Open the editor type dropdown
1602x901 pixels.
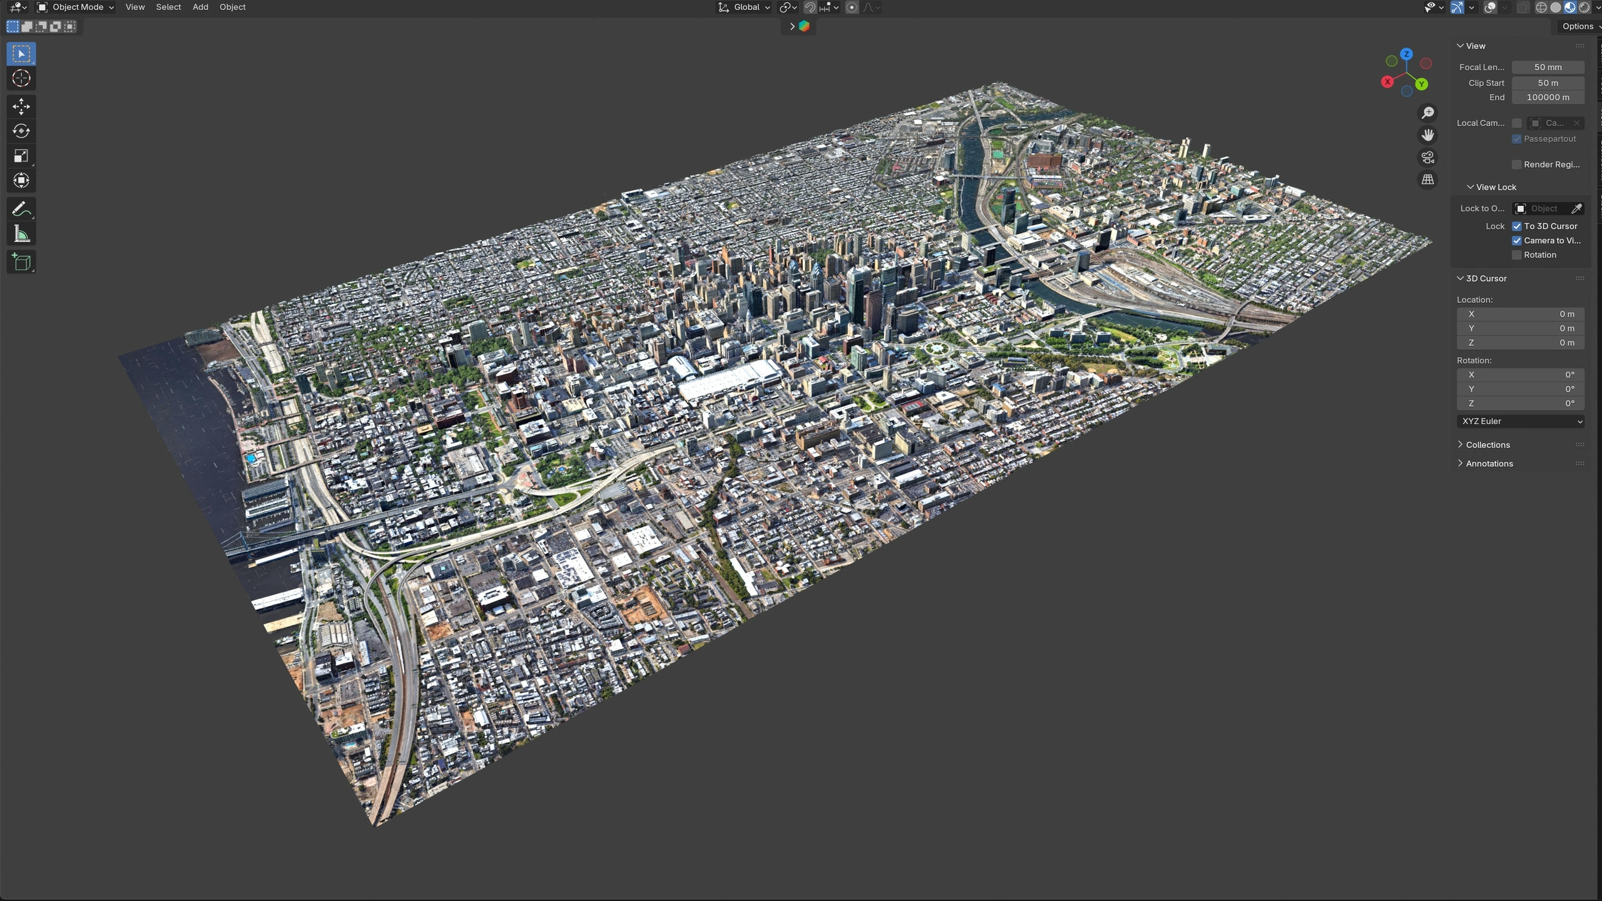pyautogui.click(x=18, y=8)
